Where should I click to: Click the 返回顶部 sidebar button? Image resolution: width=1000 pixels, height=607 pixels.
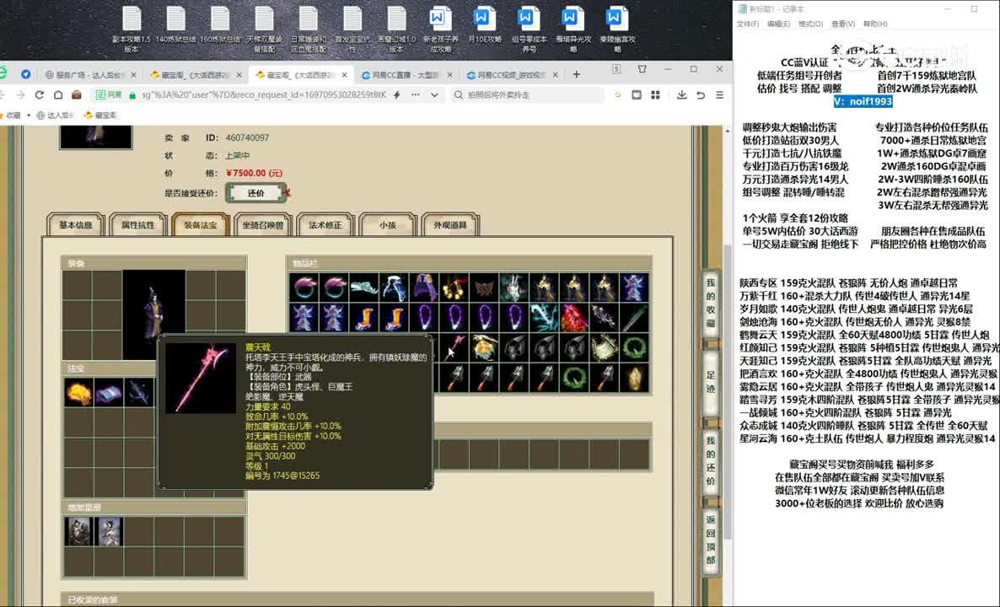click(711, 540)
